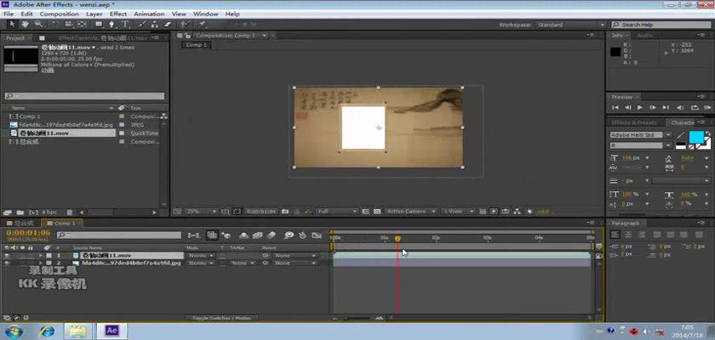
Task: Open magnification 25% dropdown
Action: [202, 212]
